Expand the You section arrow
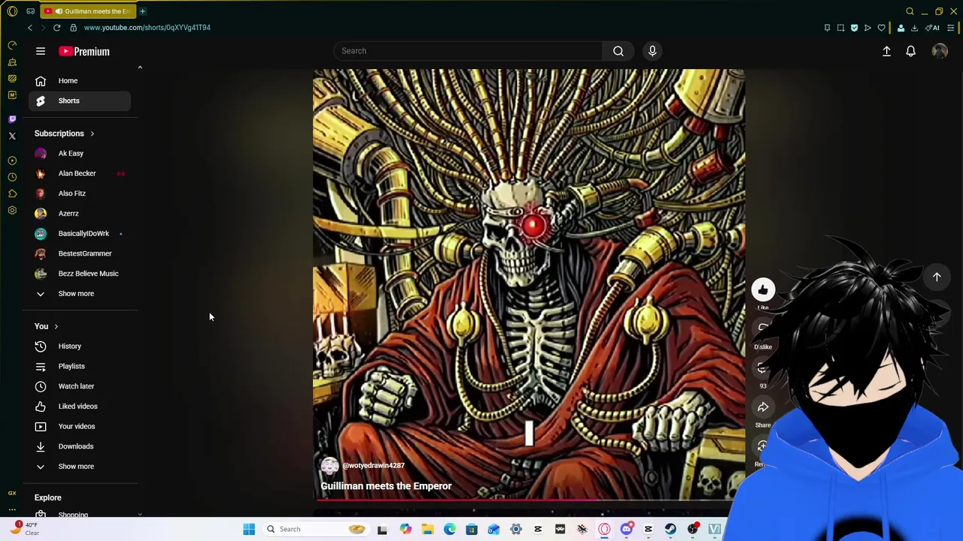The height and width of the screenshot is (541, 963). point(56,327)
